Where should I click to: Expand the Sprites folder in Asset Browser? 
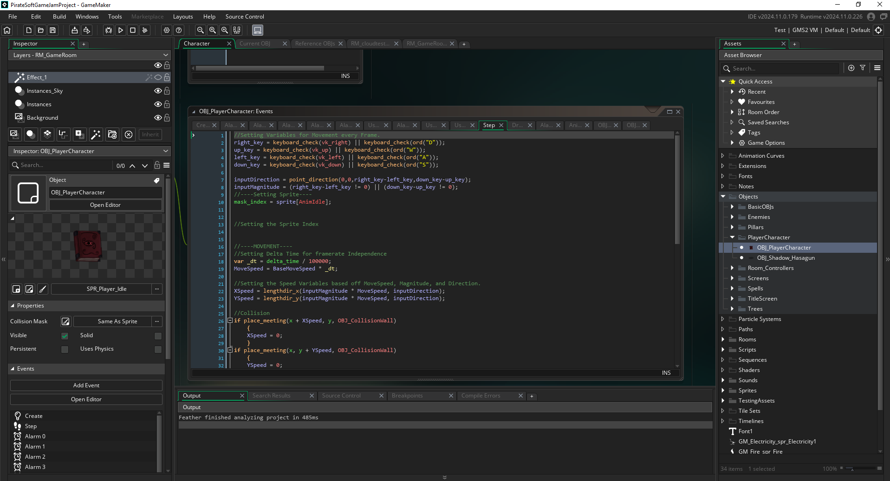click(723, 391)
